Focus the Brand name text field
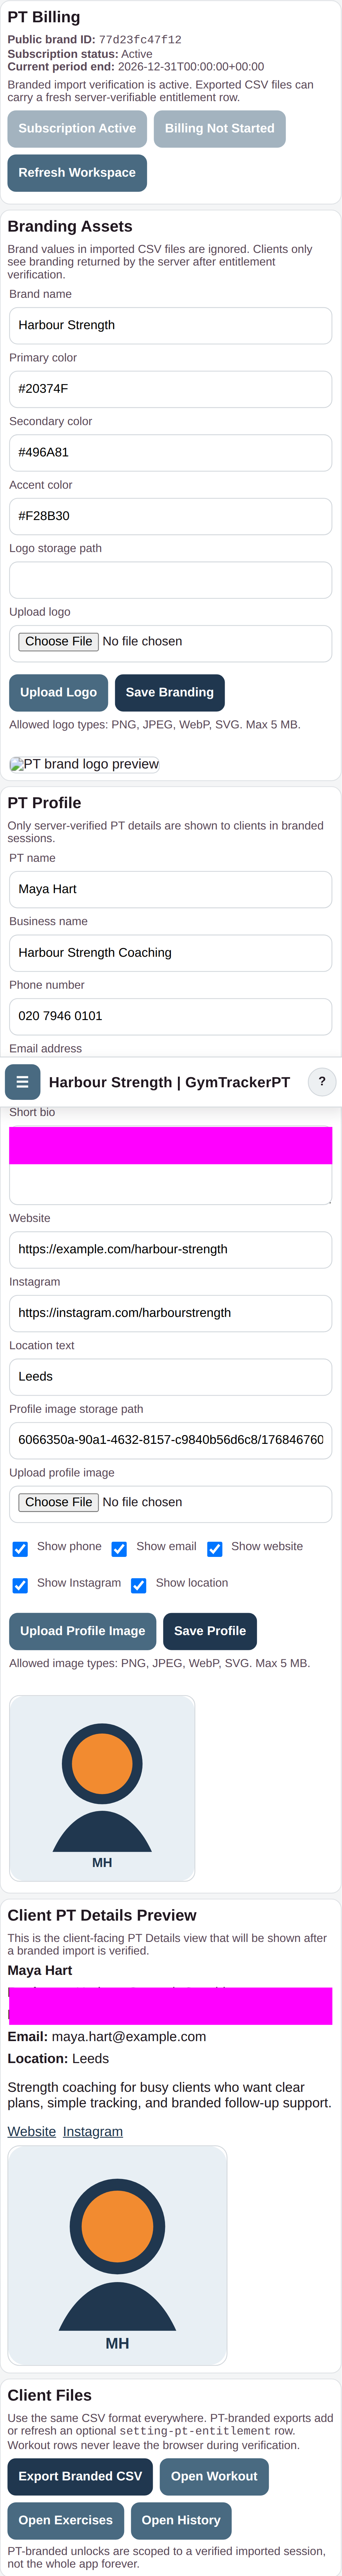The width and height of the screenshot is (342, 2576). point(171,325)
